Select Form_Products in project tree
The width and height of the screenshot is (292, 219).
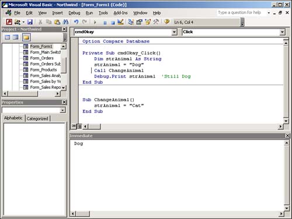[43, 70]
